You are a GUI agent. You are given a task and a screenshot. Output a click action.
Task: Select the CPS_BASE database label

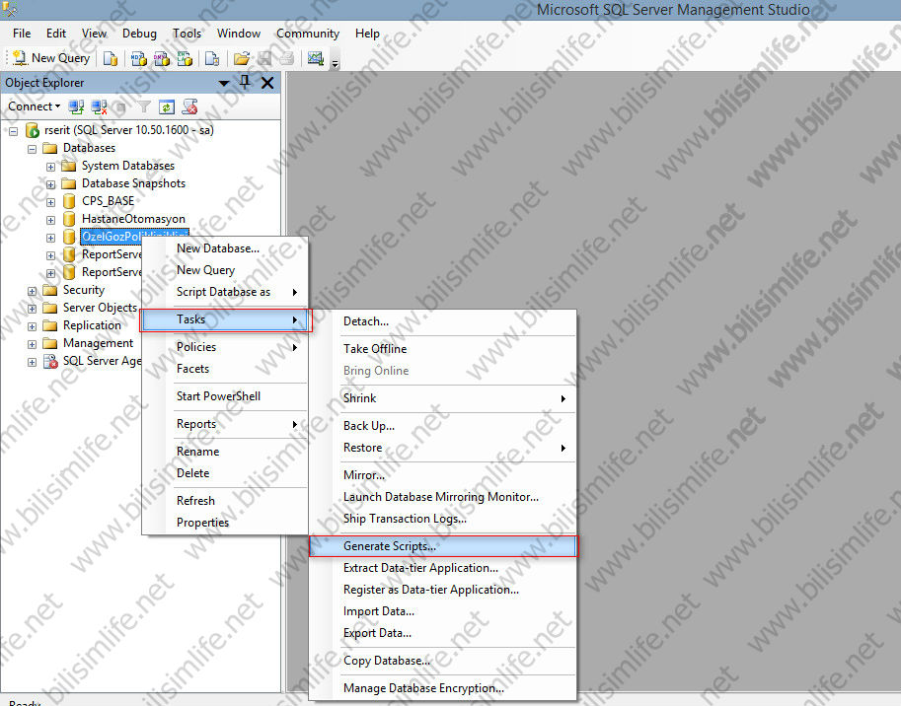108,201
